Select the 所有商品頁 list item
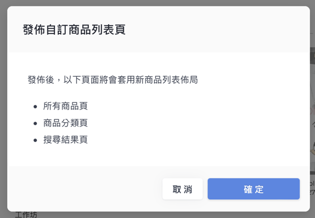Image resolution: width=315 pixels, height=218 pixels. click(65, 106)
